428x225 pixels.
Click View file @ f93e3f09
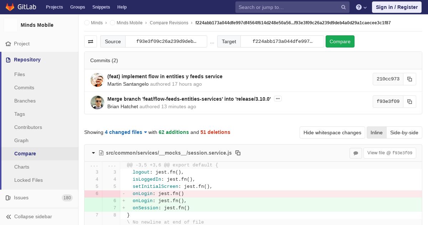click(x=390, y=153)
